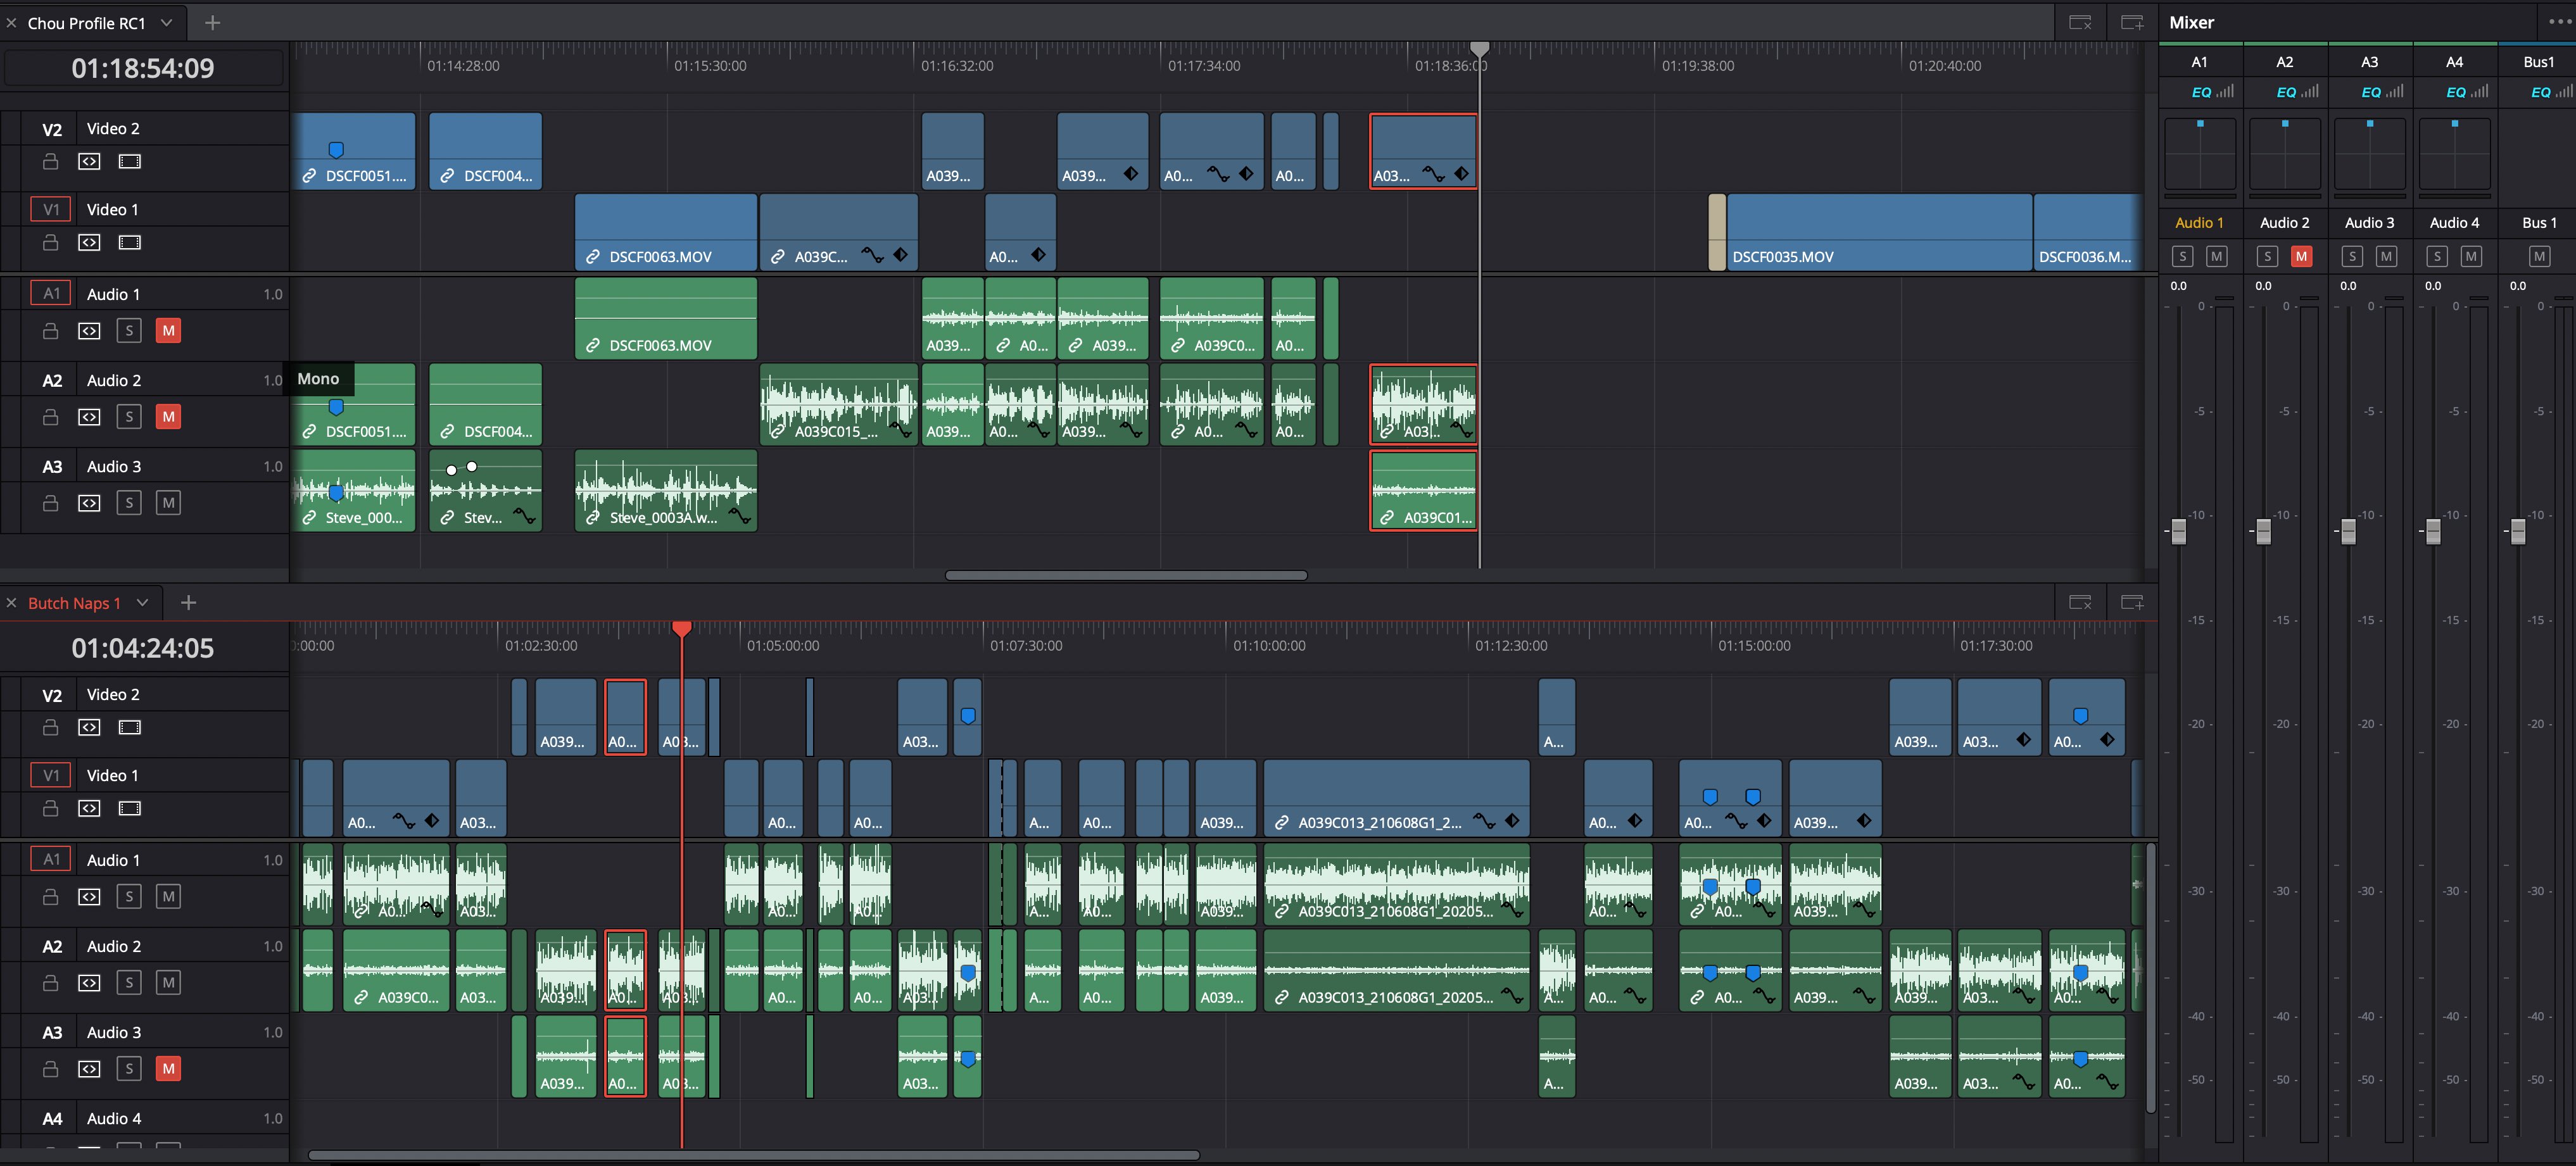Unmute Audio 2 channel in the Mixer
This screenshot has height=1166, width=2576.
[2301, 256]
